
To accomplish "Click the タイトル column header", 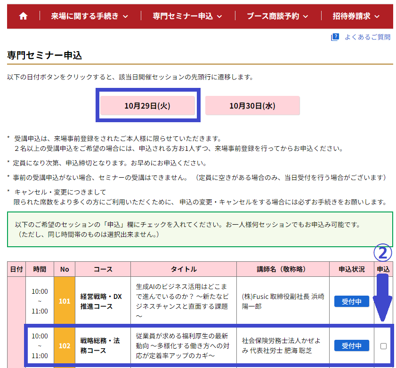I will click(x=184, y=269).
